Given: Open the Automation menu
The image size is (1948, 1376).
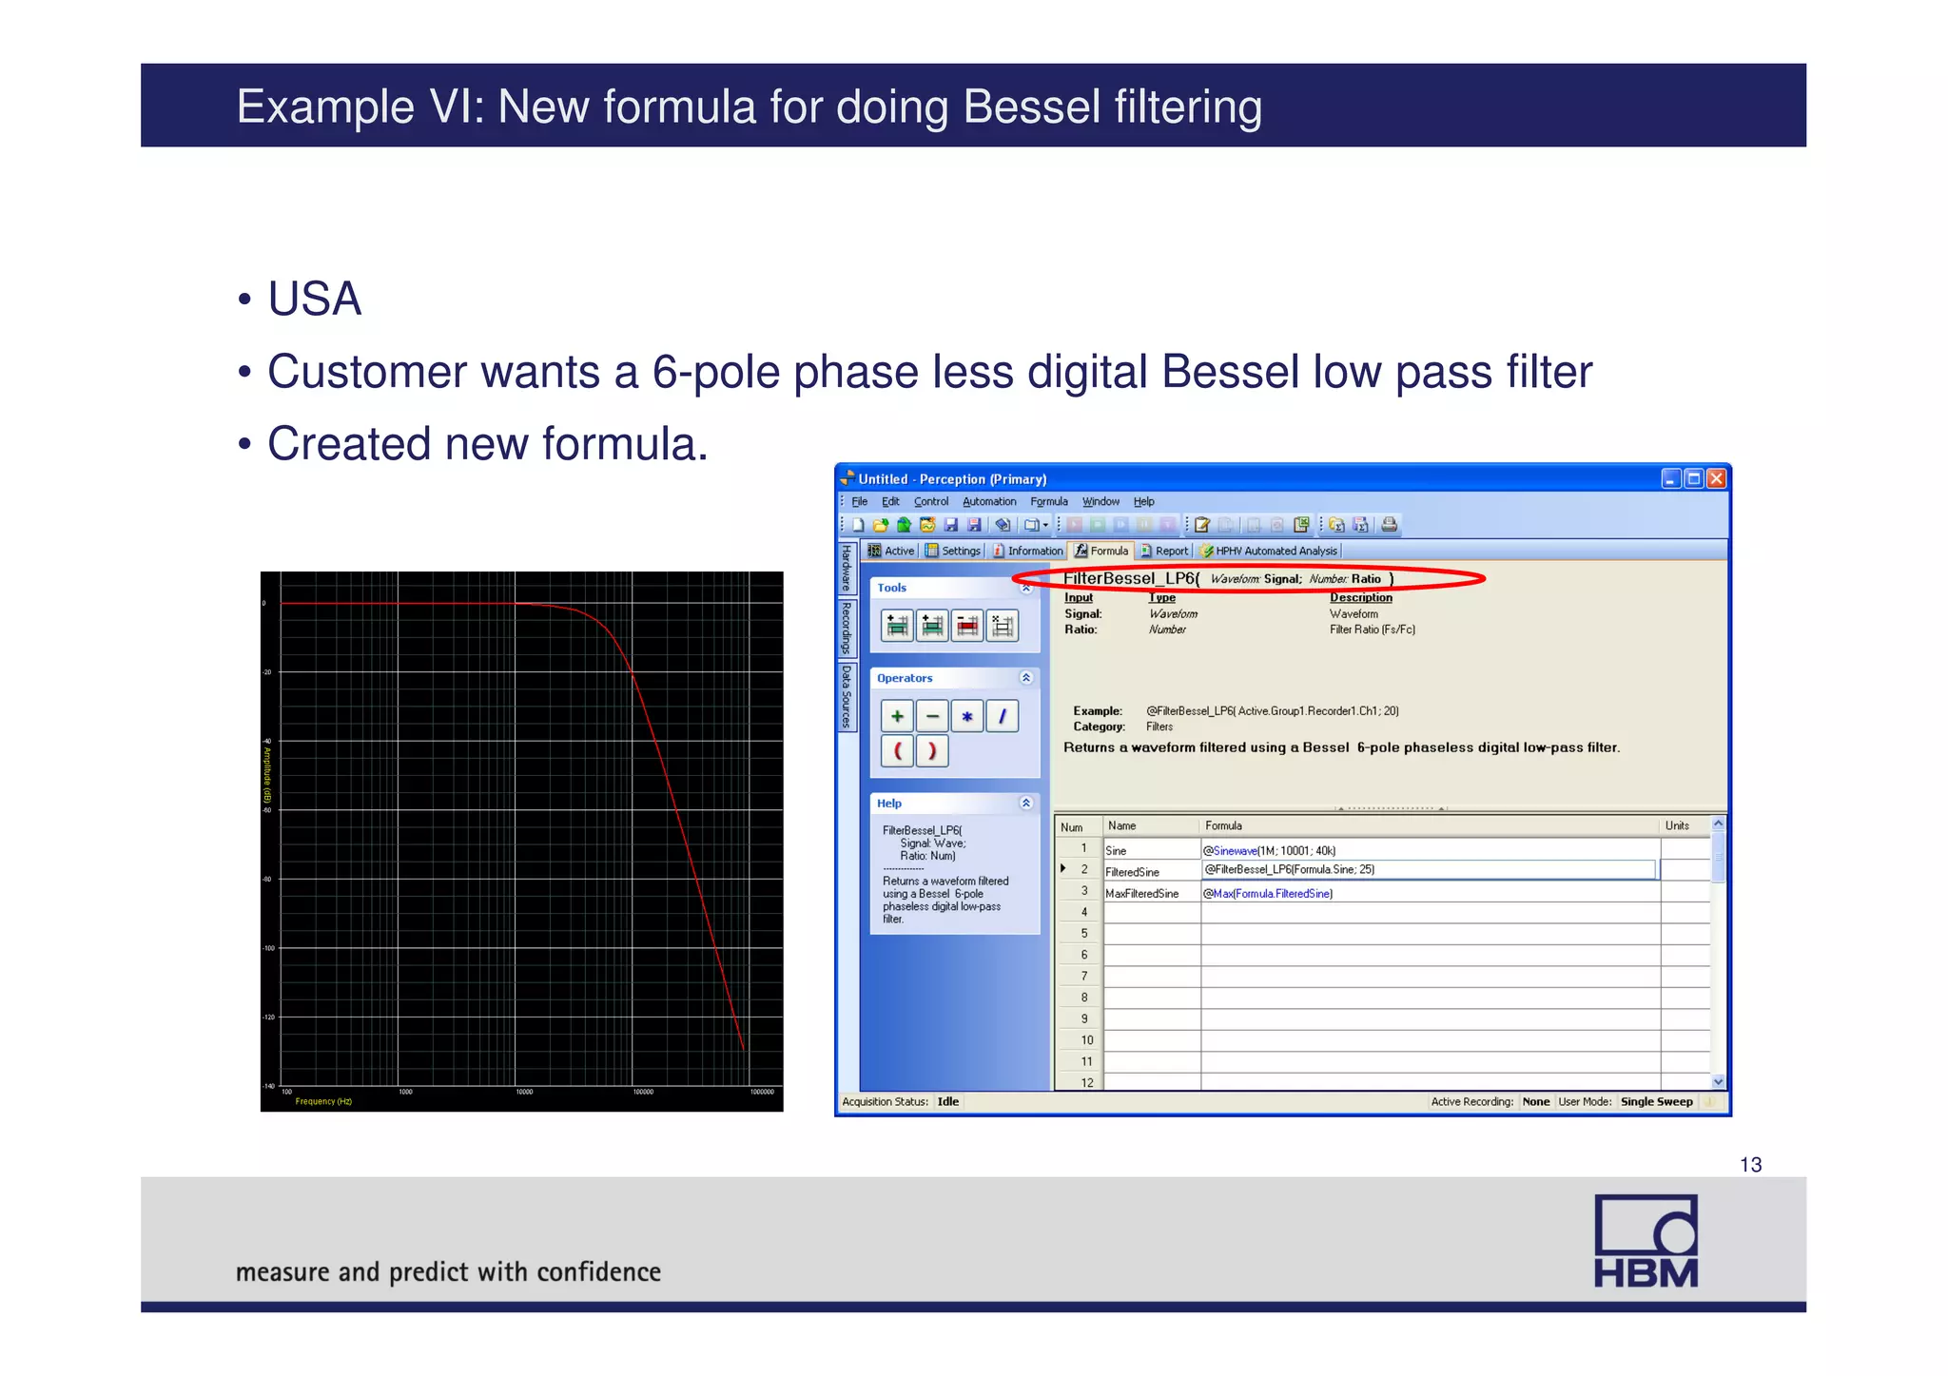Looking at the screenshot, I should click(x=989, y=502).
